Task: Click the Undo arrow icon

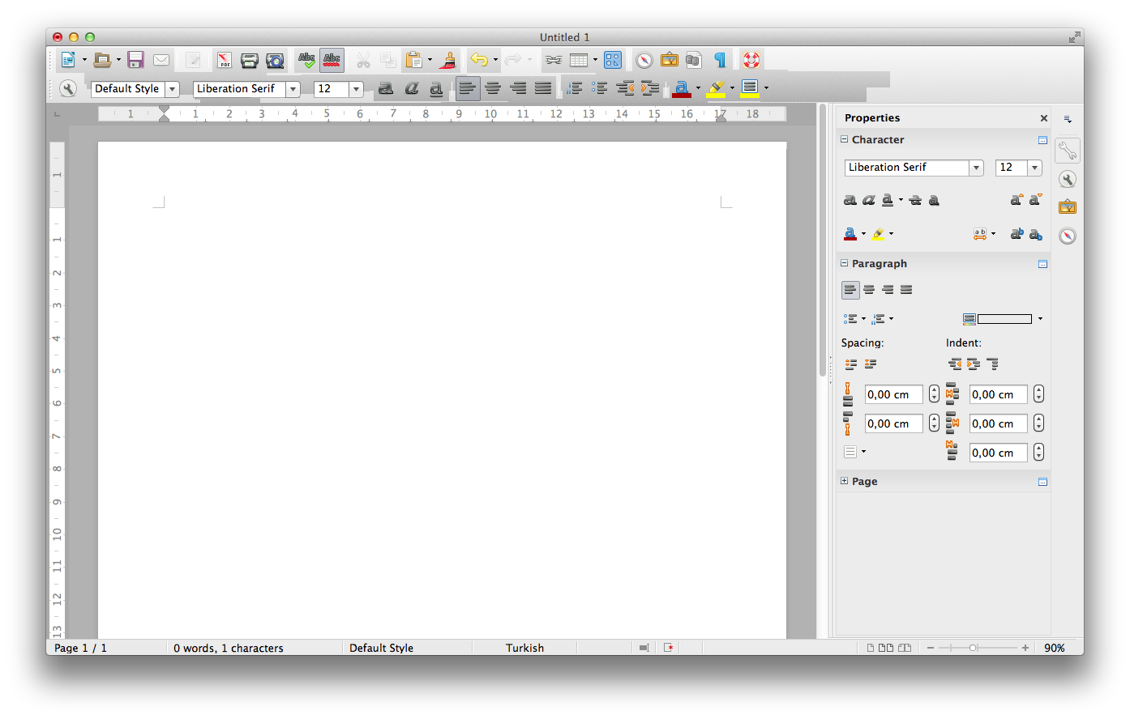Action: coord(478,60)
